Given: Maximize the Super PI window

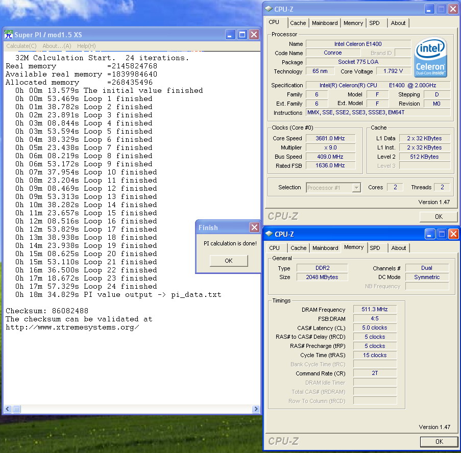Looking at the screenshot, I should pyautogui.click(x=242, y=35).
